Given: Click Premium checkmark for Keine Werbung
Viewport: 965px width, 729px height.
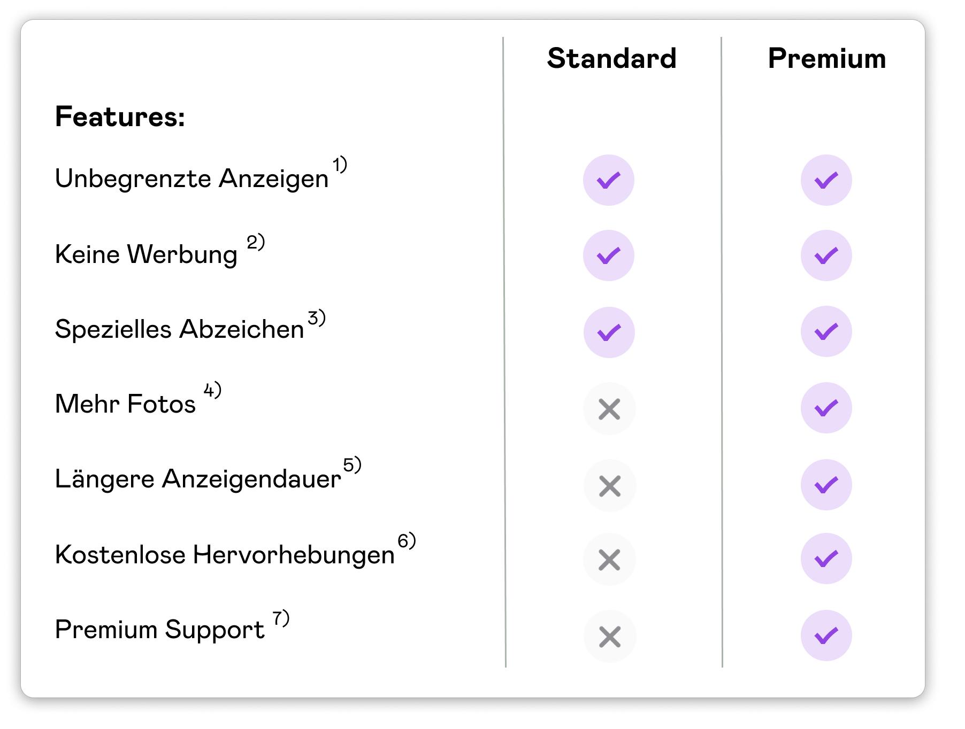Looking at the screenshot, I should (x=826, y=255).
